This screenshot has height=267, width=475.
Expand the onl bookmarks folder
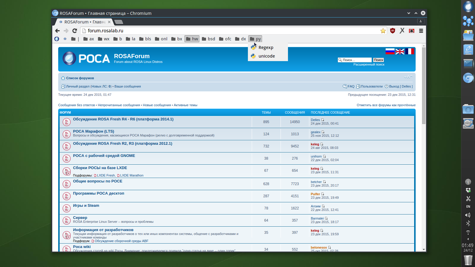(x=161, y=39)
